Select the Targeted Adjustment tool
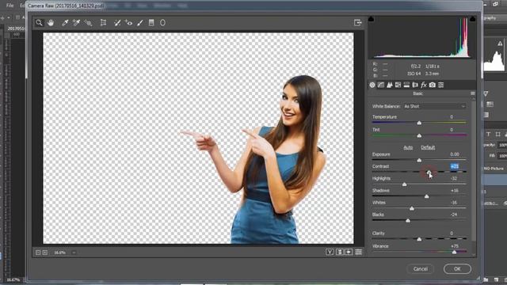The height and width of the screenshot is (285, 507). (88, 23)
